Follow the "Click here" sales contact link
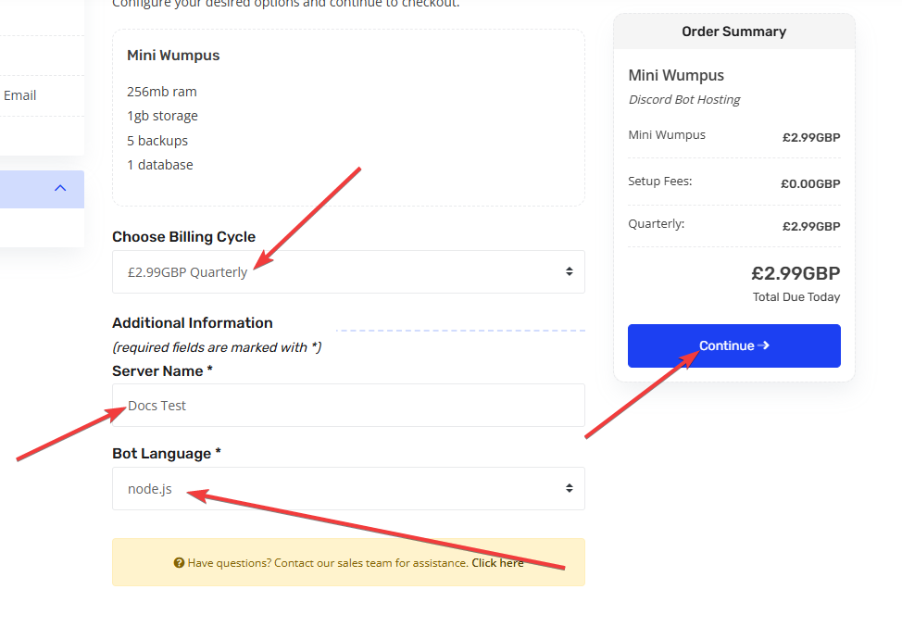Screen dimensions: 902x627 tap(497, 563)
